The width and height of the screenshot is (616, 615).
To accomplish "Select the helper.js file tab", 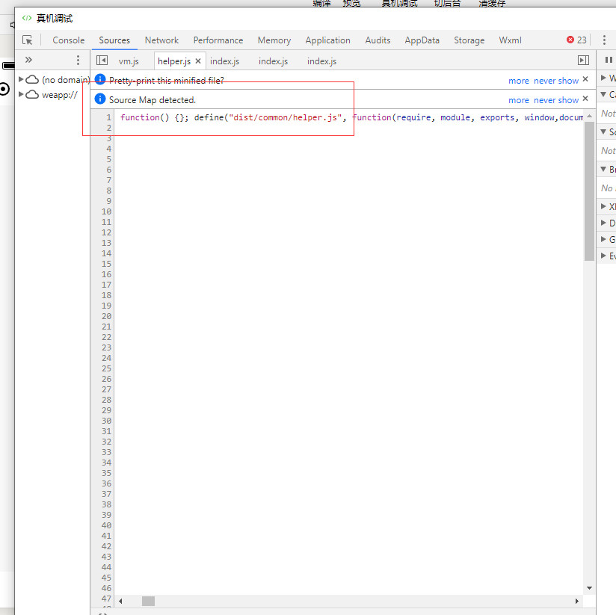I will pos(174,61).
